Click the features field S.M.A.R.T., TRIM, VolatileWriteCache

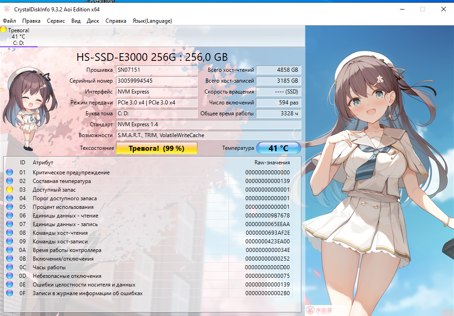(209, 135)
